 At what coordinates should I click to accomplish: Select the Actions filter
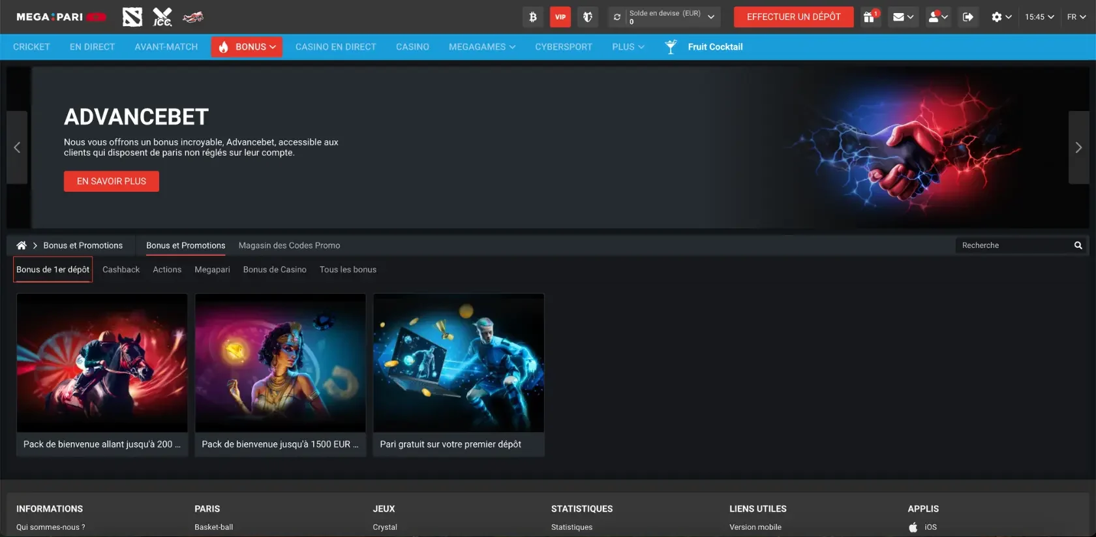(x=167, y=269)
